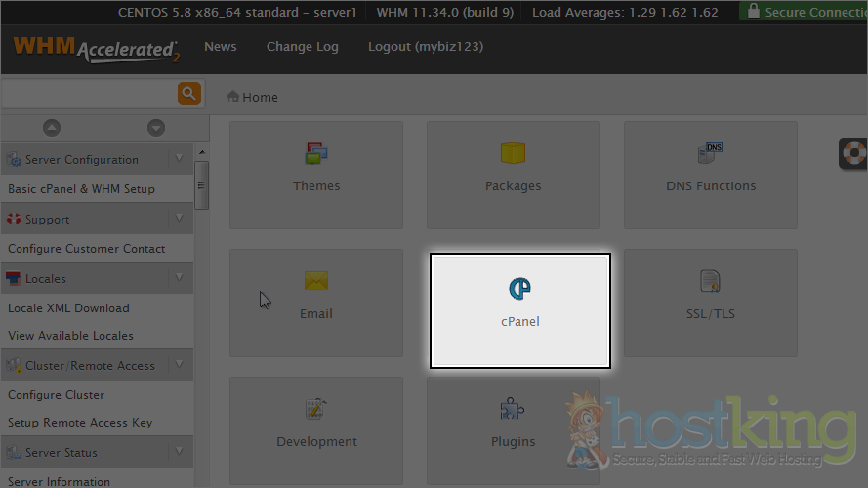868x488 pixels.
Task: Open the News menu item
Action: tap(220, 47)
